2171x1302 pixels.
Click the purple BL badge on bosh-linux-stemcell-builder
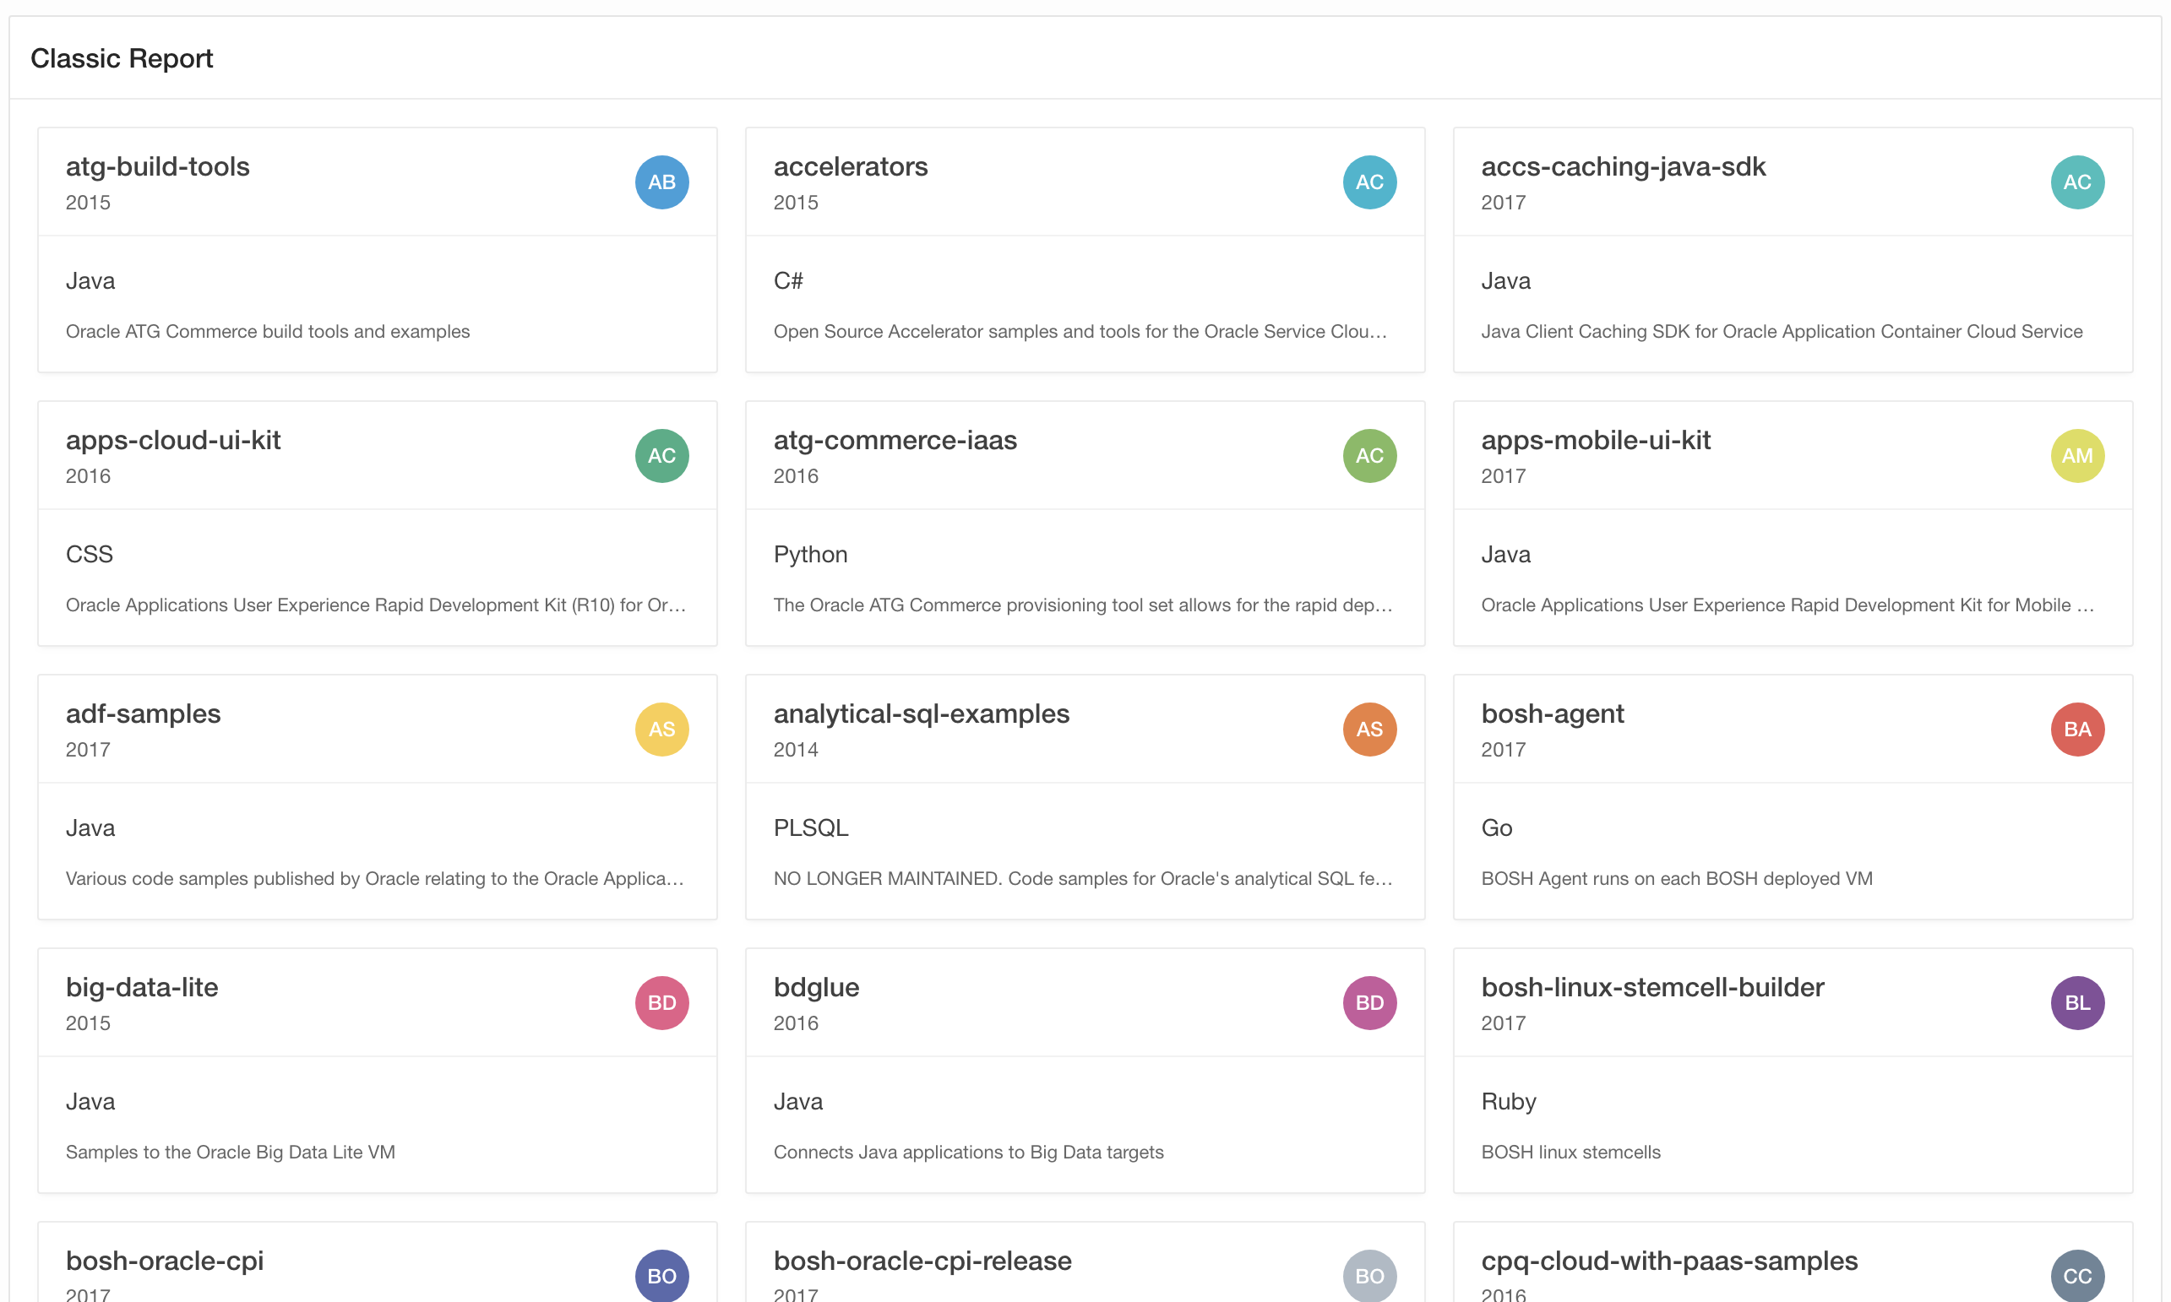pos(2076,1003)
